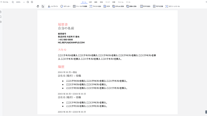This screenshot has height=116, width=207.
Task: Click PDFを結合 combine tool
Action: point(145,6)
